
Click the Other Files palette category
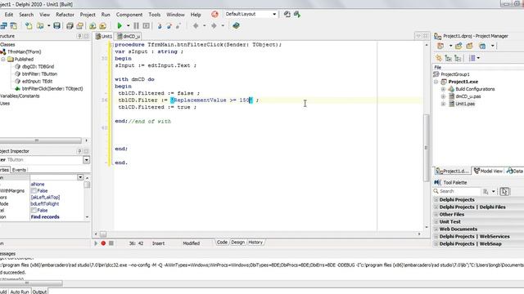(x=452, y=214)
